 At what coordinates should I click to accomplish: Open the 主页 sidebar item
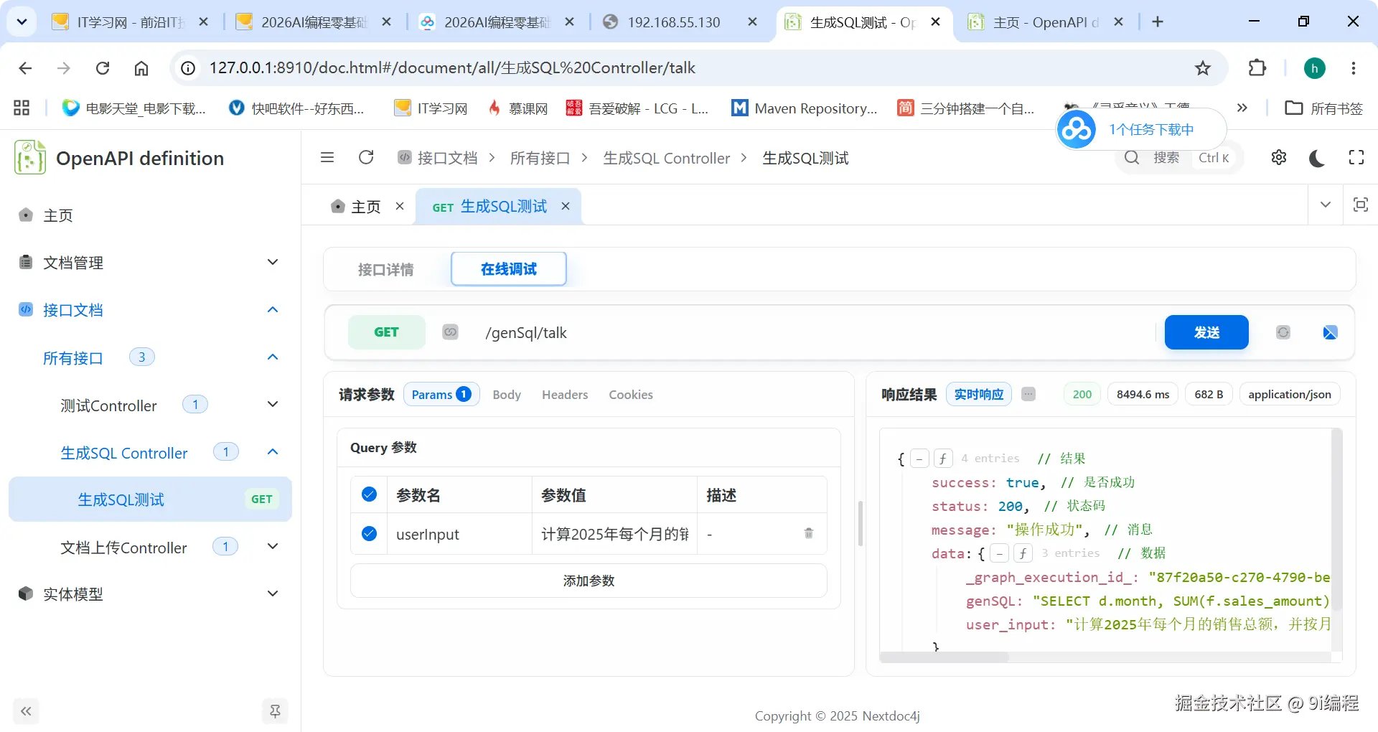(149, 215)
